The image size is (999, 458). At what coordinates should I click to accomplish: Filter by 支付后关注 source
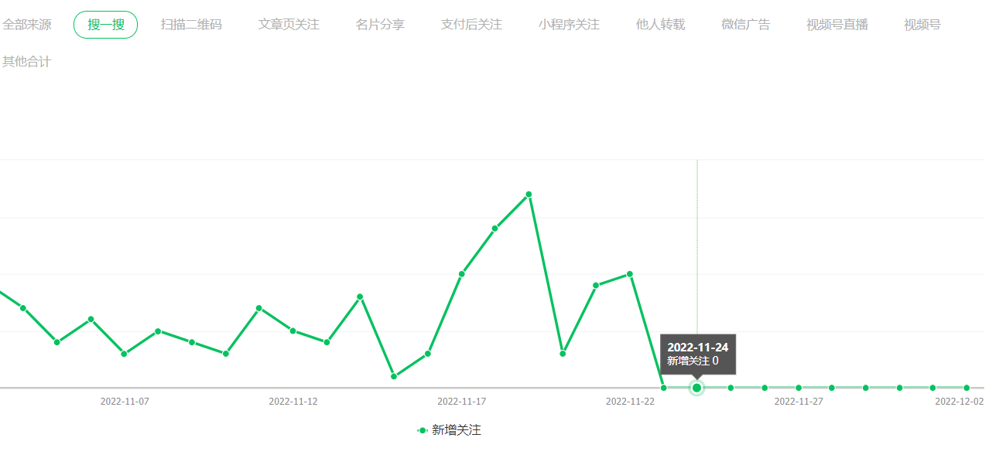pyautogui.click(x=471, y=25)
